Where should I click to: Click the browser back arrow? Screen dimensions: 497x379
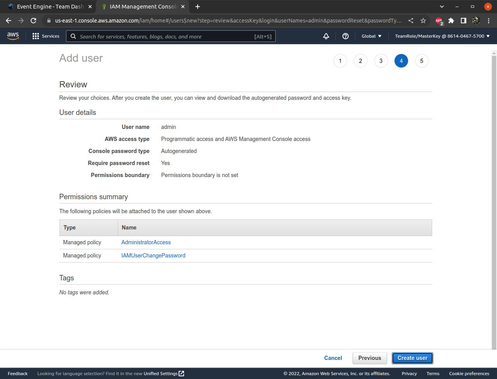coord(9,21)
